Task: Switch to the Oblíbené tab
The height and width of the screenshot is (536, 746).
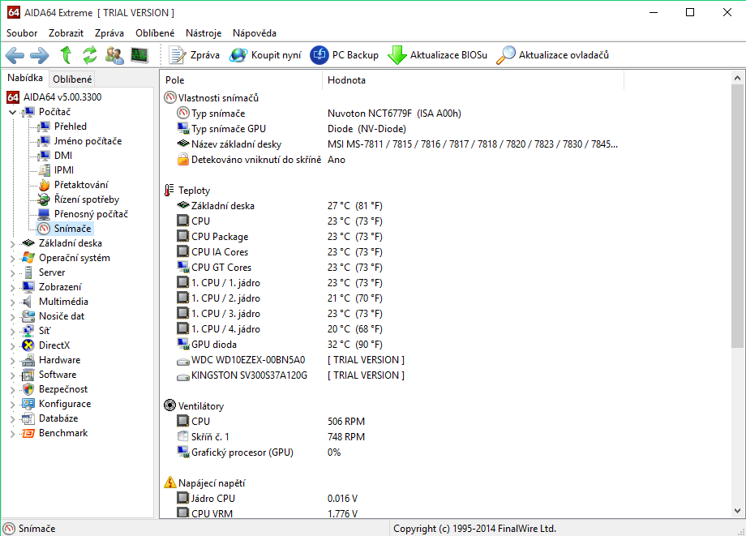Action: point(72,79)
